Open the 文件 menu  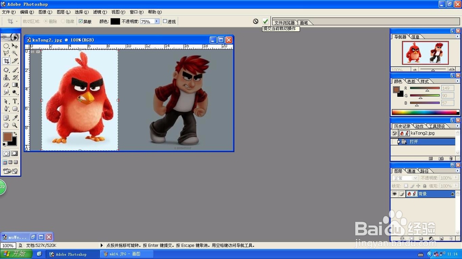click(8, 12)
